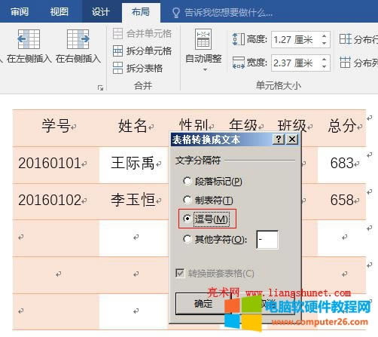Click the 姓名 header cell

tap(133, 128)
